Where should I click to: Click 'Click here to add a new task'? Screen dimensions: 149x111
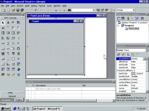(x=48, y=89)
